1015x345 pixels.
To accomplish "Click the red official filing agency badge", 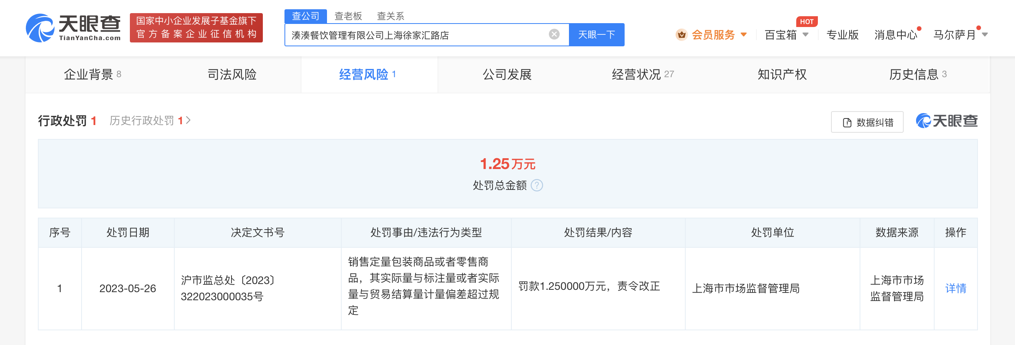I will pos(196,27).
